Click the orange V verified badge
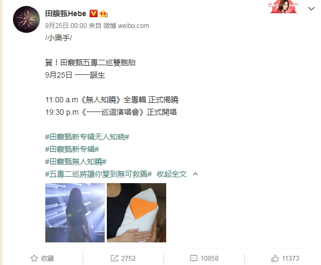Image resolution: width=321 pixels, height=265 pixels. tap(93, 13)
